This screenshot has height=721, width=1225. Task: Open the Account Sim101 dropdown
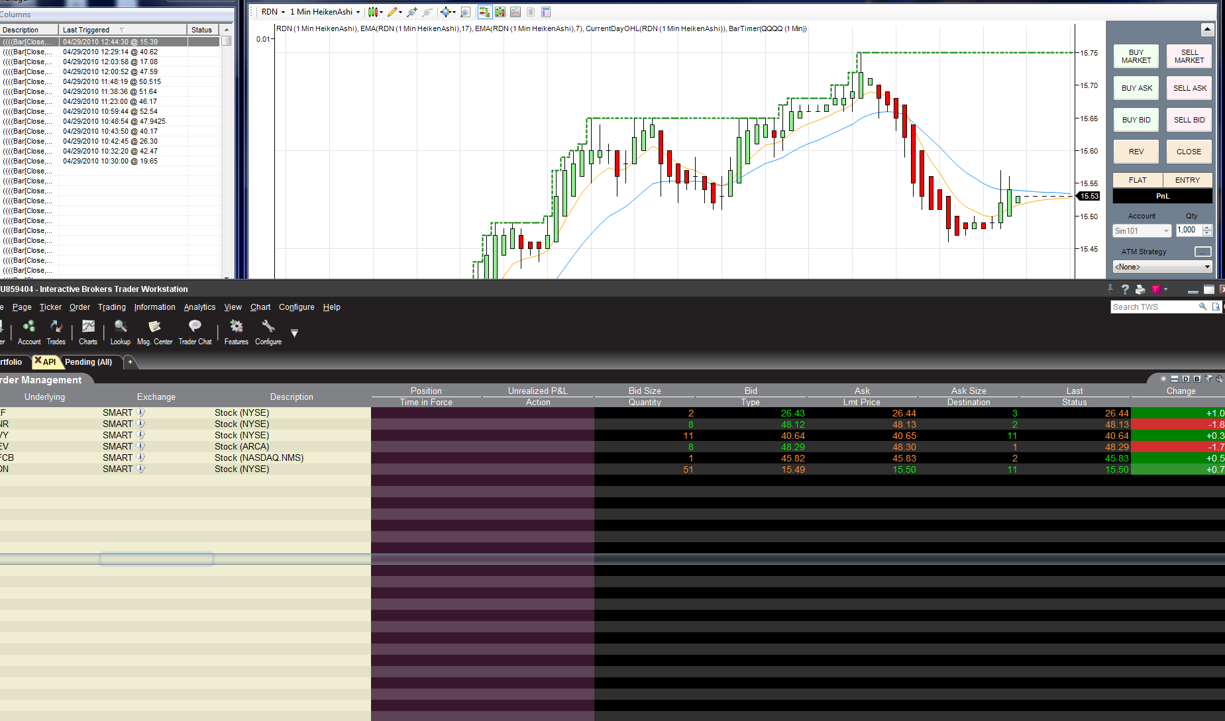tap(1142, 230)
